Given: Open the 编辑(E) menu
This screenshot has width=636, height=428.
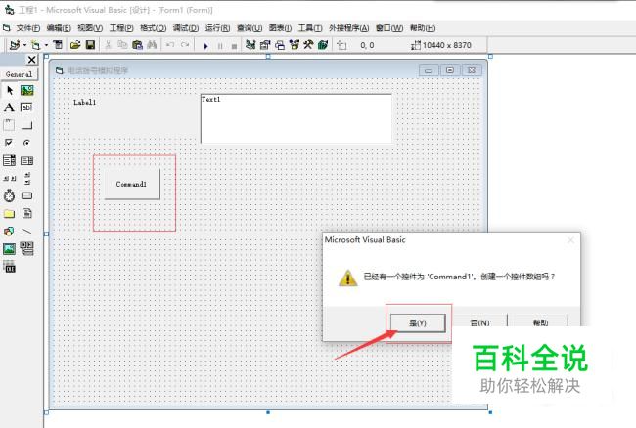Looking at the screenshot, I should [x=59, y=28].
